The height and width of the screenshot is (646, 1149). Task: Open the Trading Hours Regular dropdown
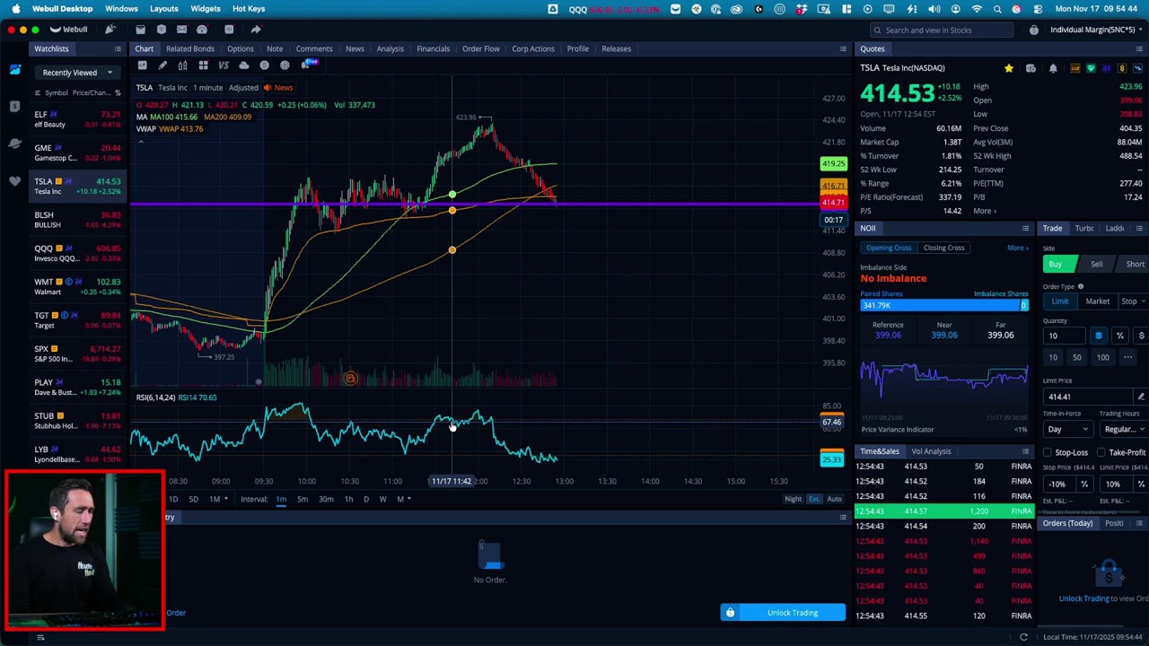click(1122, 429)
